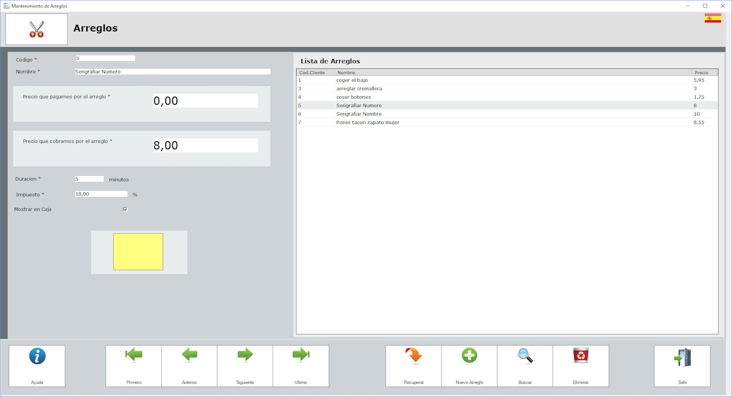Image resolution: width=732 pixels, height=397 pixels.
Task: Select the 'coger el bajo' row
Action: tap(352, 81)
